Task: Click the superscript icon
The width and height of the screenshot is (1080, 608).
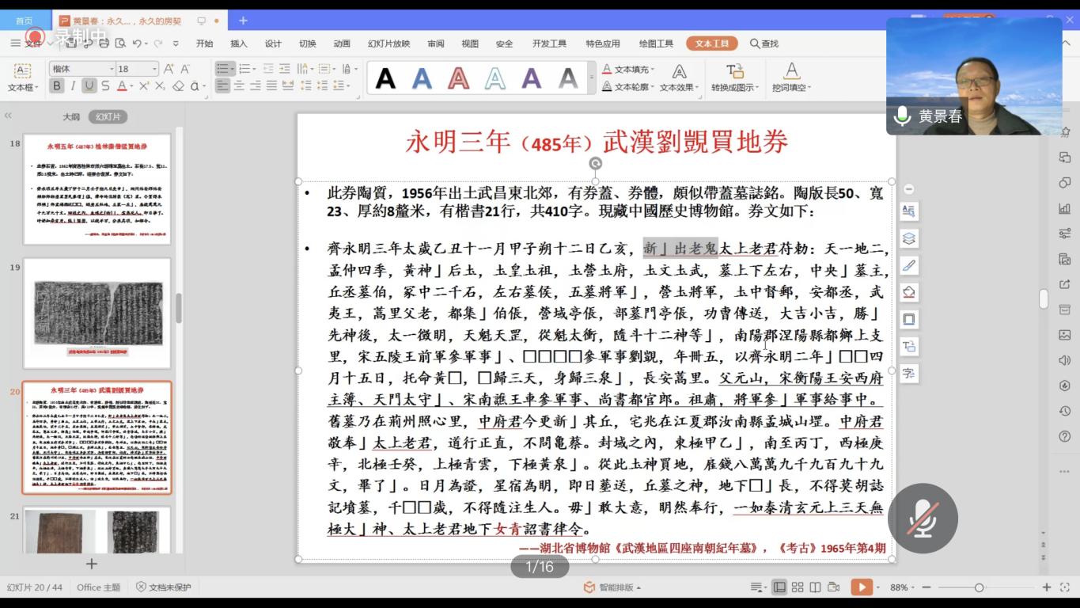Action: pyautogui.click(x=144, y=86)
